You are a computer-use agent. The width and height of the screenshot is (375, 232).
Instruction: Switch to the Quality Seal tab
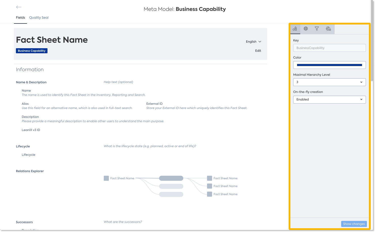pyautogui.click(x=39, y=18)
